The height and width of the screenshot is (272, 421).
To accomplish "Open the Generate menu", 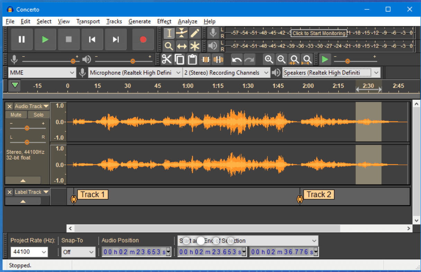I will (140, 21).
